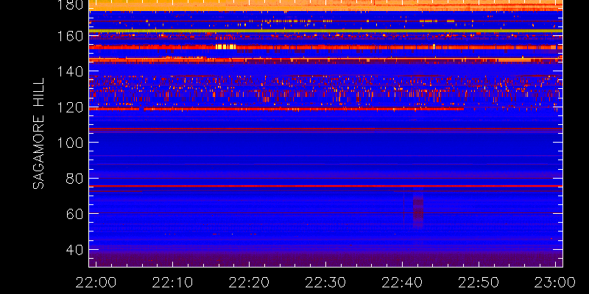Click the 180 frequency axis label
589x294 pixels.
click(x=69, y=5)
